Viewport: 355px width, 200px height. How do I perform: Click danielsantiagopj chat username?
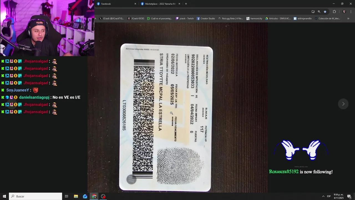[34, 97]
